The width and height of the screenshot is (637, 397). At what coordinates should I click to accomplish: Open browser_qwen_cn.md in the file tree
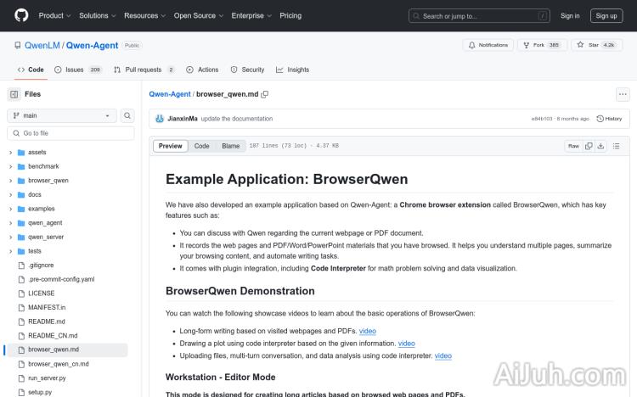pyautogui.click(x=59, y=364)
